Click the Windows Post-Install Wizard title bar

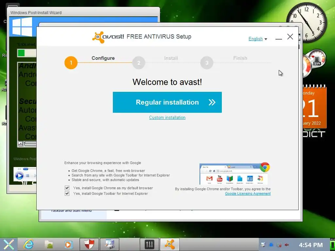[x=83, y=12]
